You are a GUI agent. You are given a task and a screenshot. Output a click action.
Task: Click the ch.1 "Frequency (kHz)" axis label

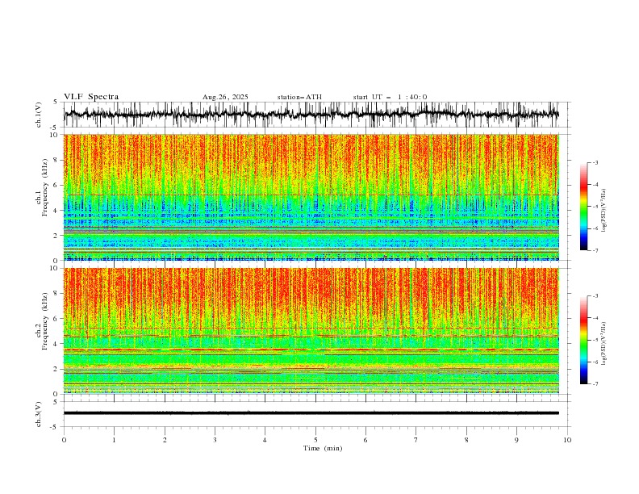pyautogui.click(x=45, y=187)
